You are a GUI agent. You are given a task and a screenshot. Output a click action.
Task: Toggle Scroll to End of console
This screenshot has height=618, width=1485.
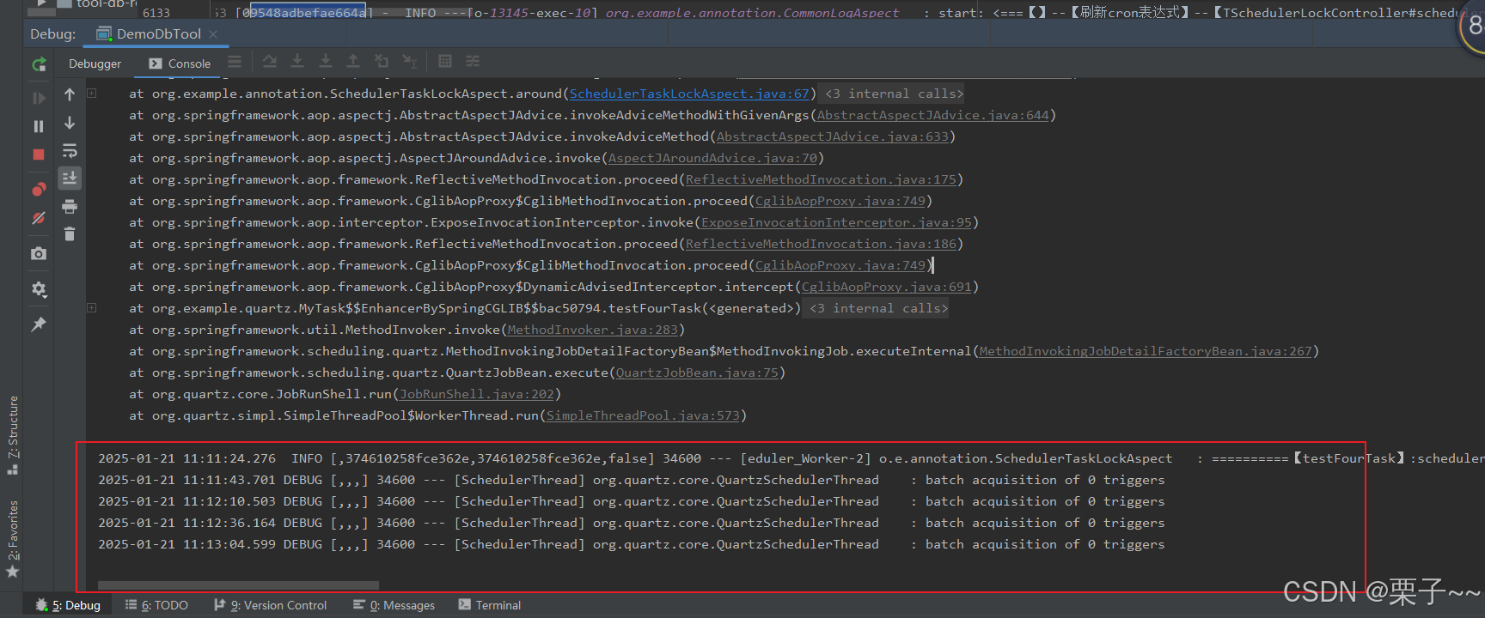[x=70, y=178]
